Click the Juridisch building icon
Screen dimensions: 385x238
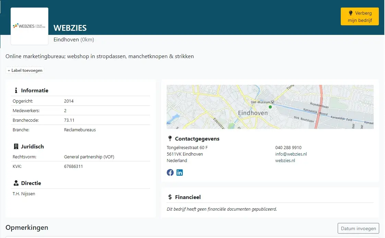pyautogui.click(x=16, y=146)
